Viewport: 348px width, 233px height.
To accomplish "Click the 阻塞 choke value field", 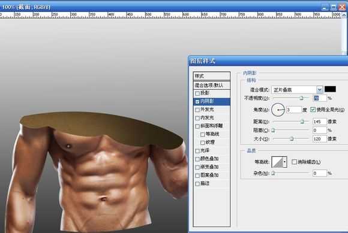I will pyautogui.click(x=320, y=130).
